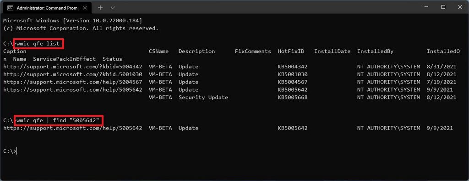Click the CSName column header
The height and width of the screenshot is (181, 469).
coord(158,51)
